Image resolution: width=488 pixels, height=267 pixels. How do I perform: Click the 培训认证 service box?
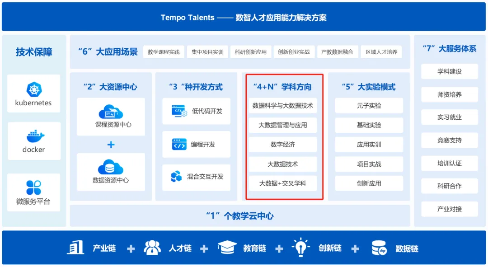450,164
